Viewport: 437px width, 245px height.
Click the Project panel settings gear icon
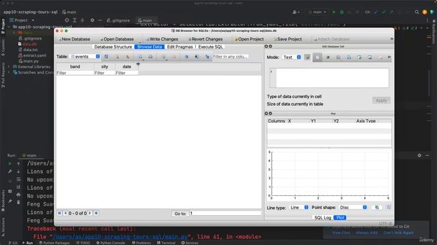pos(92,20)
